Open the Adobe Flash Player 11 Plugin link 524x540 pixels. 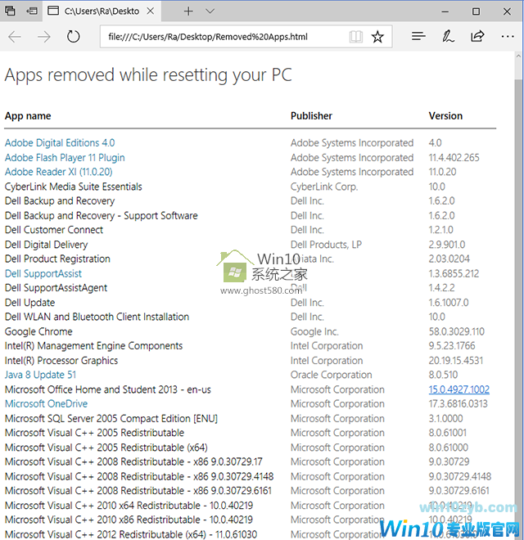tap(65, 158)
